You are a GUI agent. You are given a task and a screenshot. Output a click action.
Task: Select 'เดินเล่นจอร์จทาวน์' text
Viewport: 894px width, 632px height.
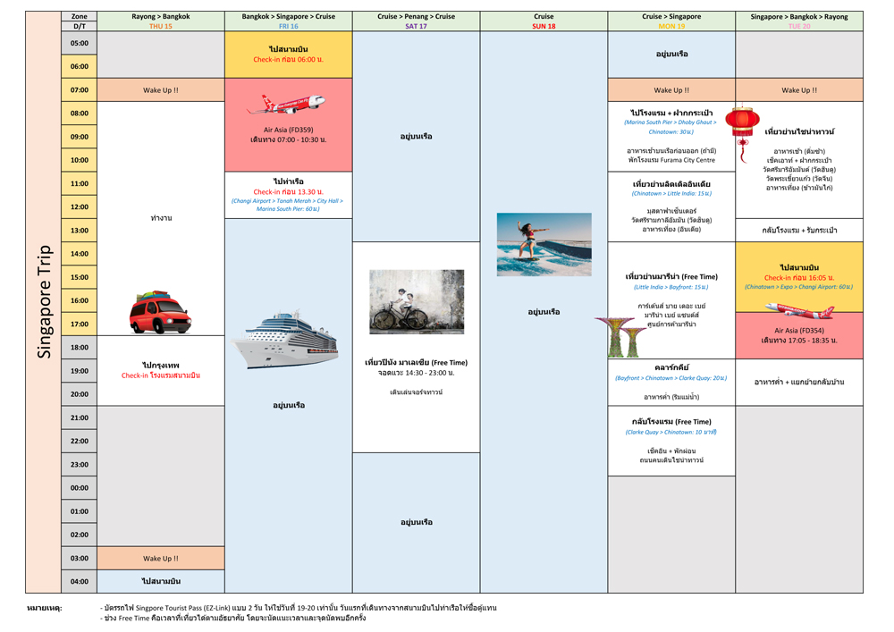pos(417,392)
